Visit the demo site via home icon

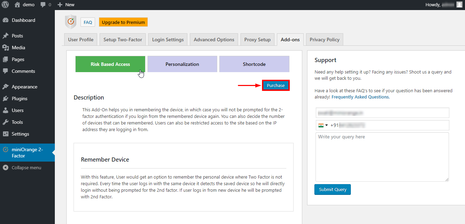point(24,5)
